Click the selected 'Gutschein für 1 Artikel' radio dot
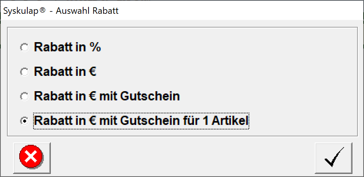364x177 pixels. tap(24, 121)
